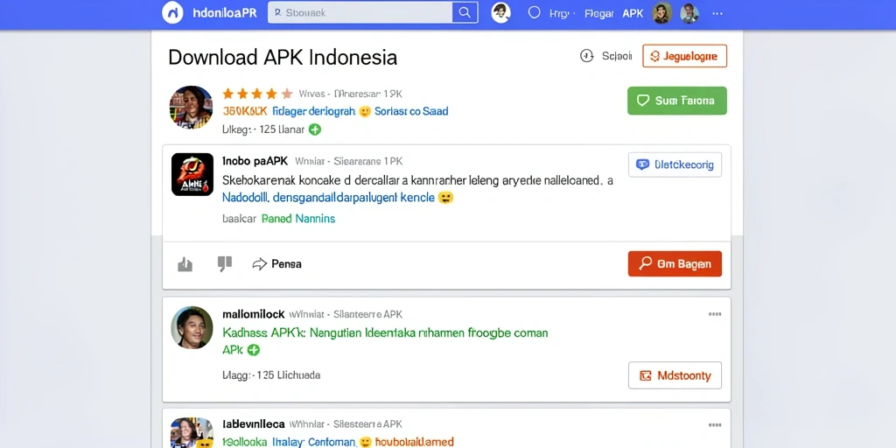Click the five-star rating row
Screen dimensions: 896x448
(x=257, y=94)
